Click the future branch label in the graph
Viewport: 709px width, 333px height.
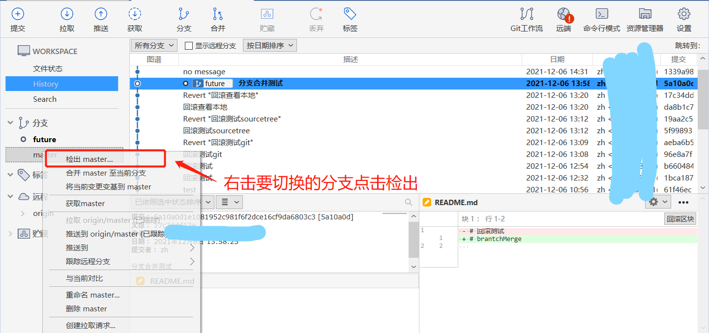[212, 84]
